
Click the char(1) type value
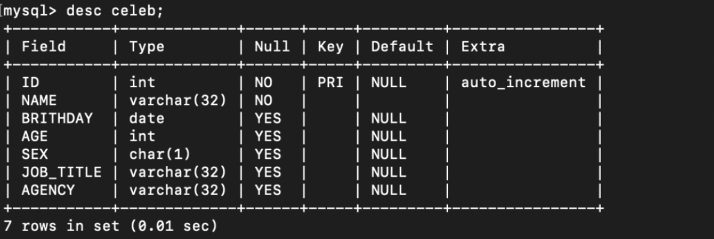pos(160,154)
